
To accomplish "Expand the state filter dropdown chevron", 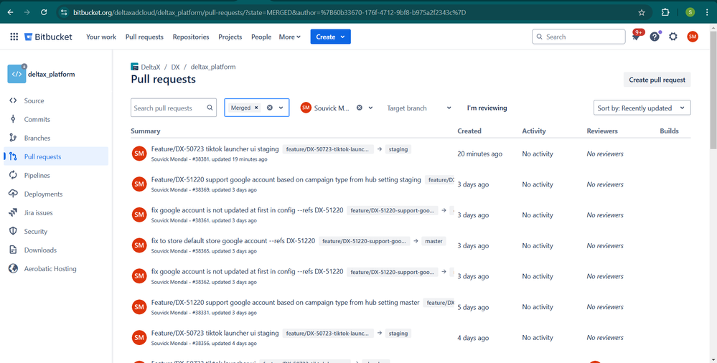I will click(x=281, y=108).
